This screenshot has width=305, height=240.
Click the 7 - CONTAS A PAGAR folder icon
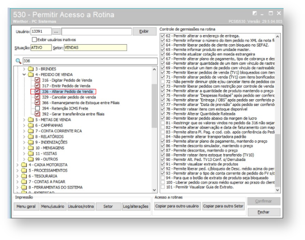[x=24, y=182]
